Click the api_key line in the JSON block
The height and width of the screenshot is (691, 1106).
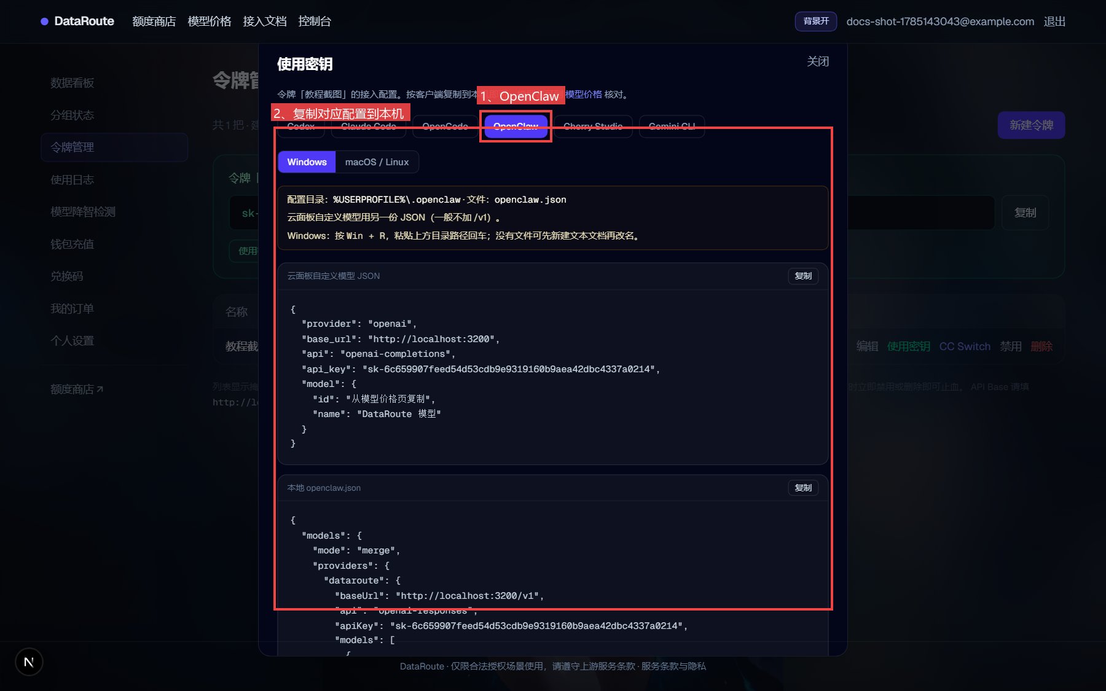pos(480,369)
